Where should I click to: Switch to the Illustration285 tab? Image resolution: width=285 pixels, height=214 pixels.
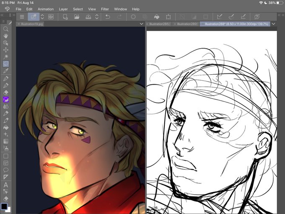(x=160, y=24)
